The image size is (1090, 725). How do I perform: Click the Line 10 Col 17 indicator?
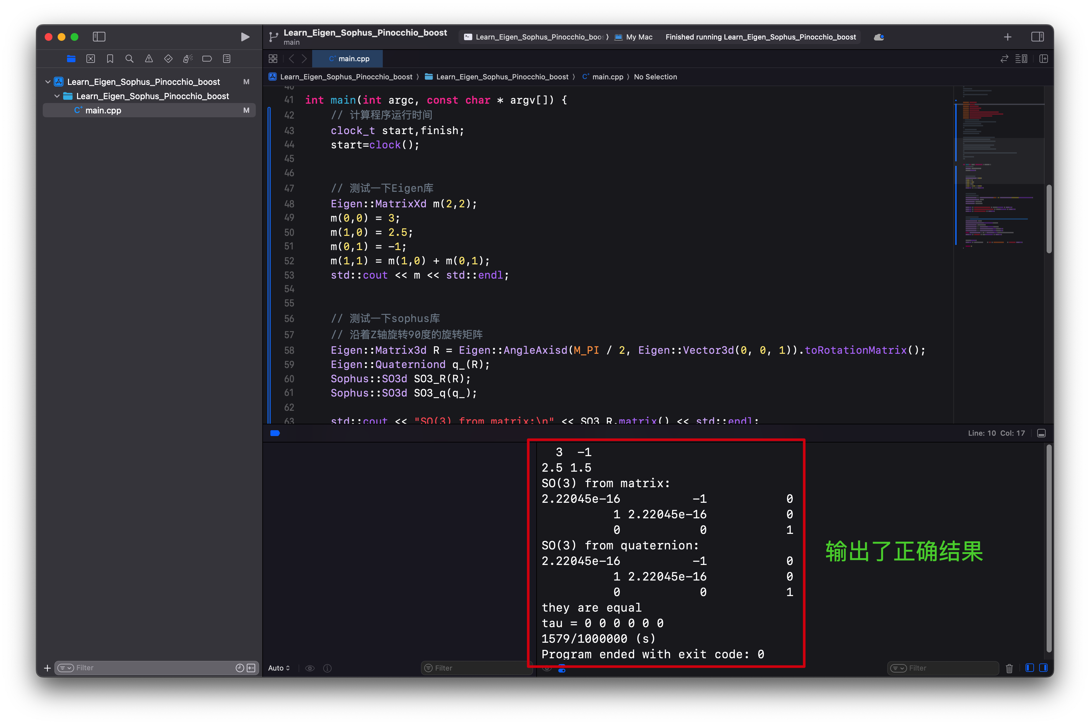(x=996, y=433)
